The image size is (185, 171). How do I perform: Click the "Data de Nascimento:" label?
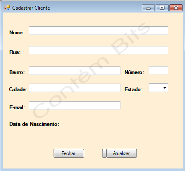34,124
